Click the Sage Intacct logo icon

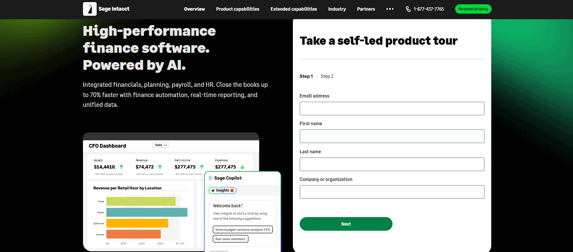tap(90, 9)
